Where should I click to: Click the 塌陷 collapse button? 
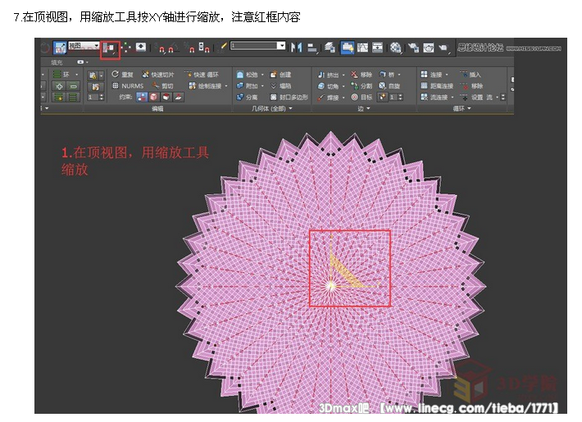pyautogui.click(x=280, y=86)
